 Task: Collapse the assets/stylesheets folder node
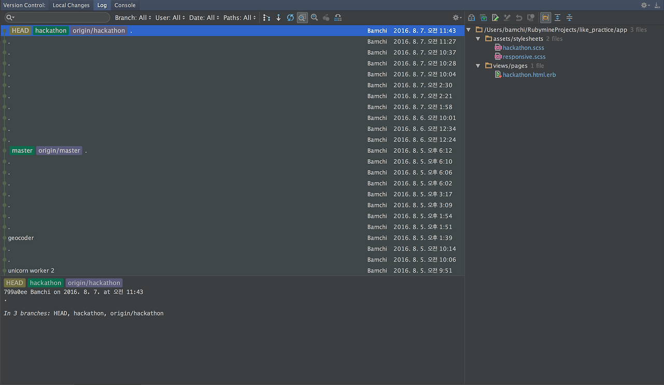pos(478,39)
